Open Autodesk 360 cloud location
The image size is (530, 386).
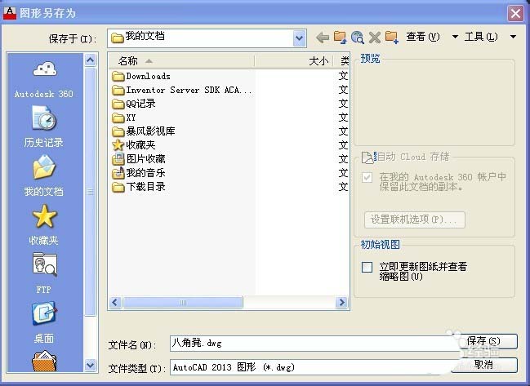point(44,79)
